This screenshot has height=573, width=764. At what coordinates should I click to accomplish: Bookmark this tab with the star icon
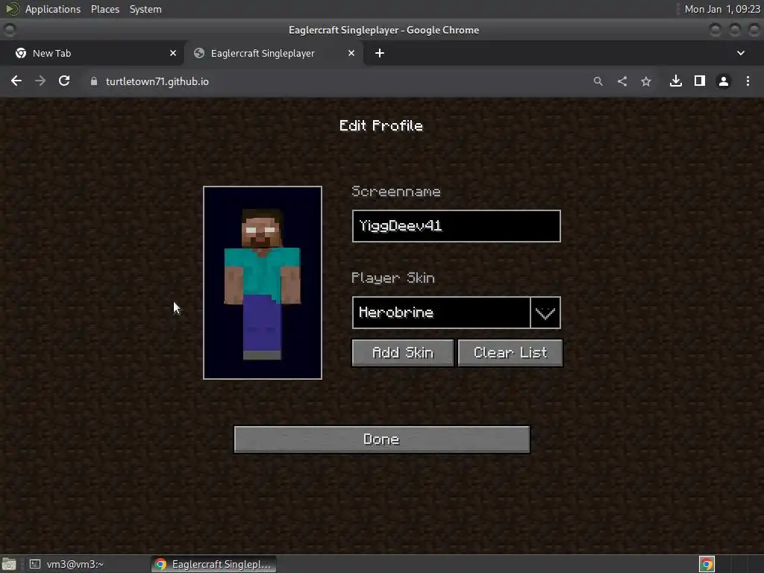[x=646, y=81]
